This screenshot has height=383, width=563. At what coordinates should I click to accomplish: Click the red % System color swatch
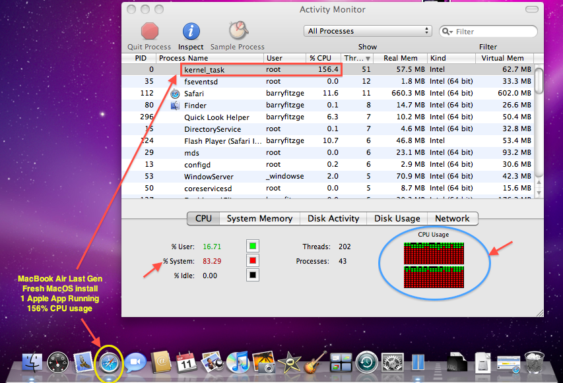(x=253, y=260)
